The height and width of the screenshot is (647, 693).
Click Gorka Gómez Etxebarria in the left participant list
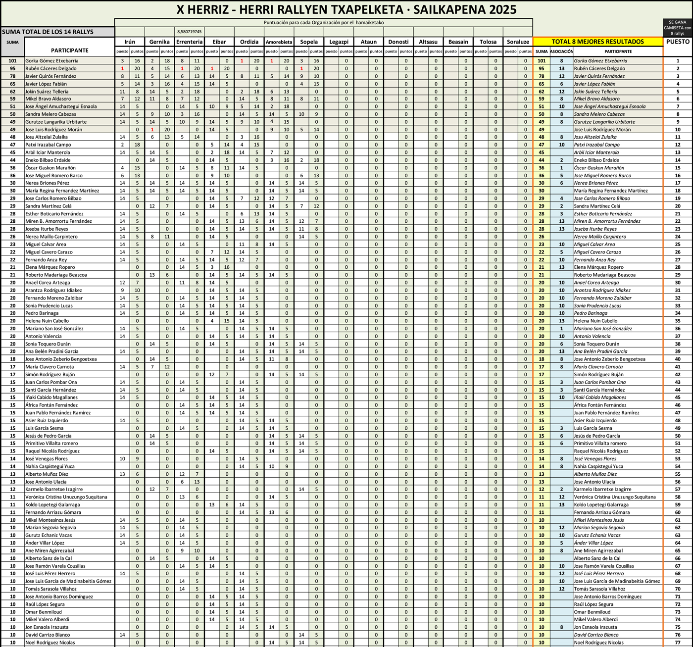51,61
